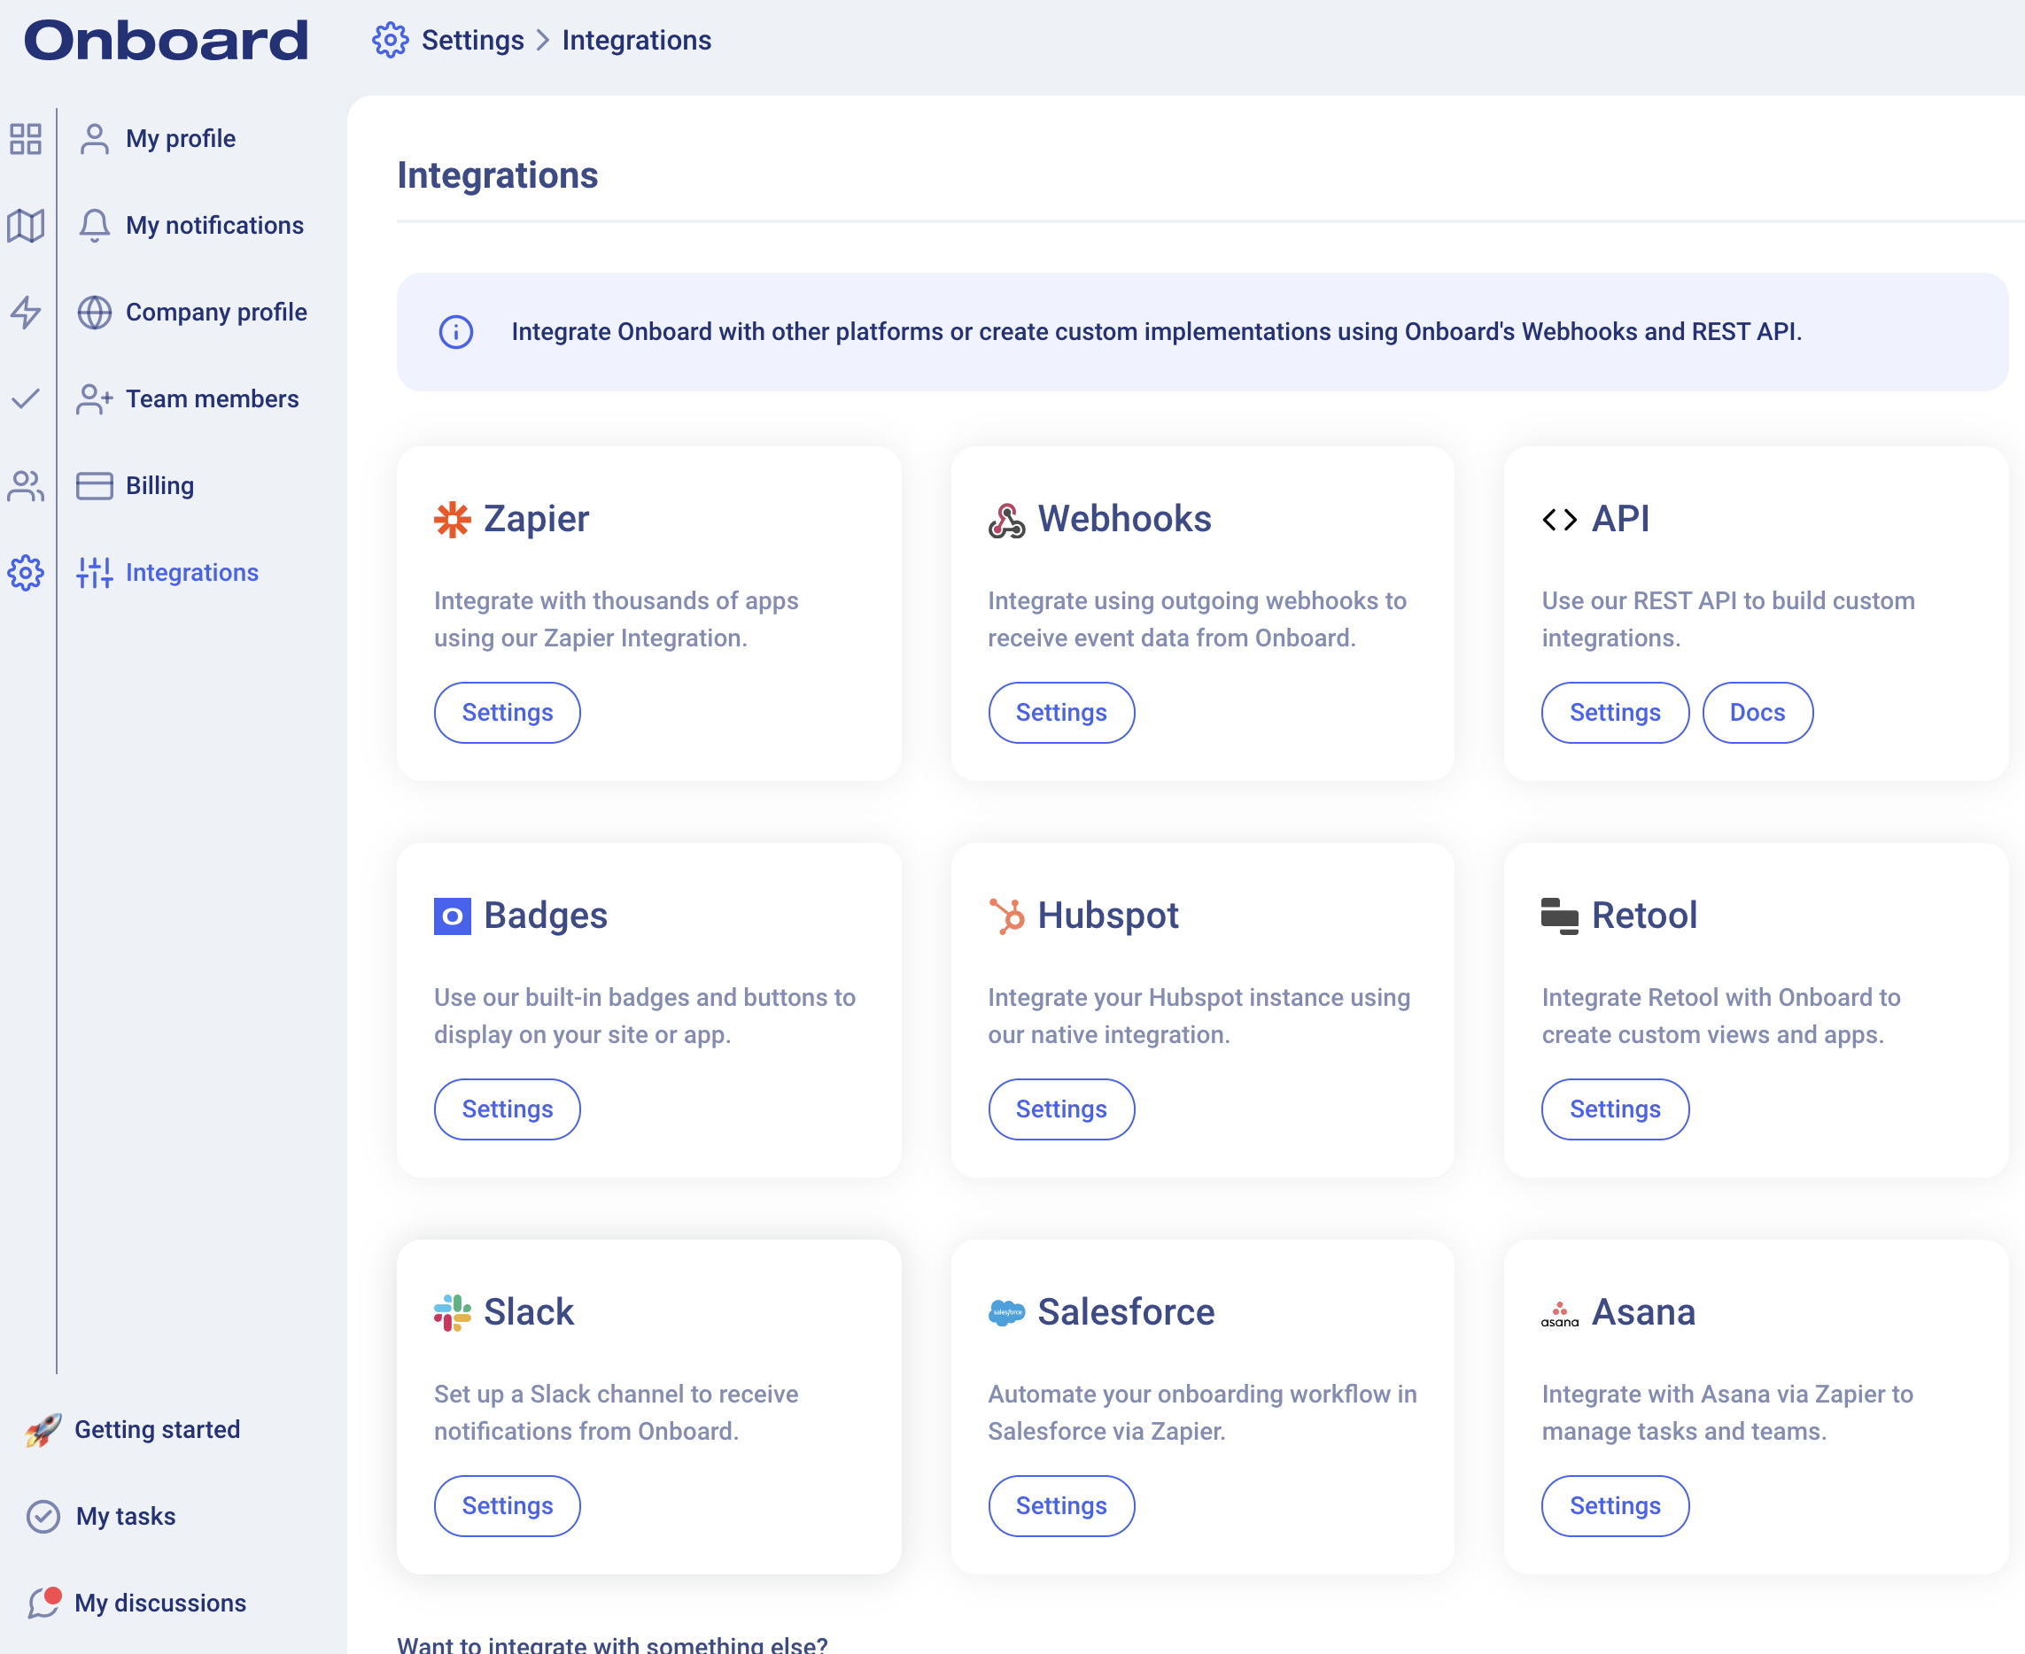Select Company profile in sidebar
This screenshot has height=1654, width=2025.
[215, 313]
